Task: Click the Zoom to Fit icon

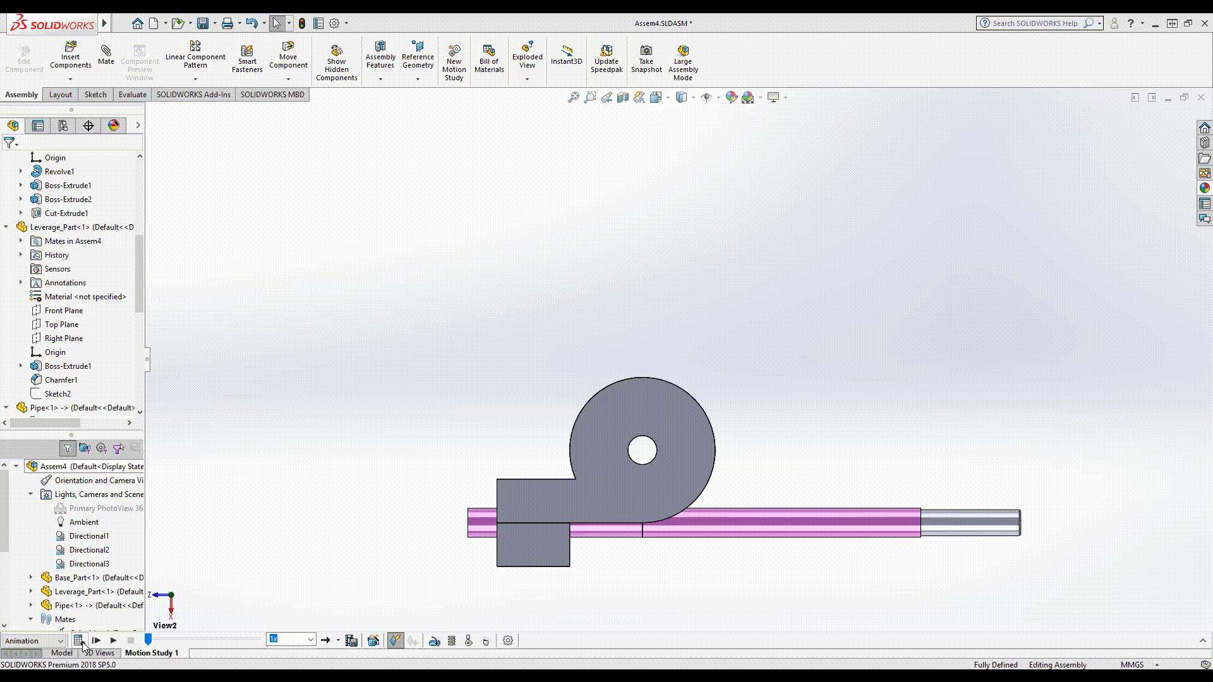Action: point(573,97)
